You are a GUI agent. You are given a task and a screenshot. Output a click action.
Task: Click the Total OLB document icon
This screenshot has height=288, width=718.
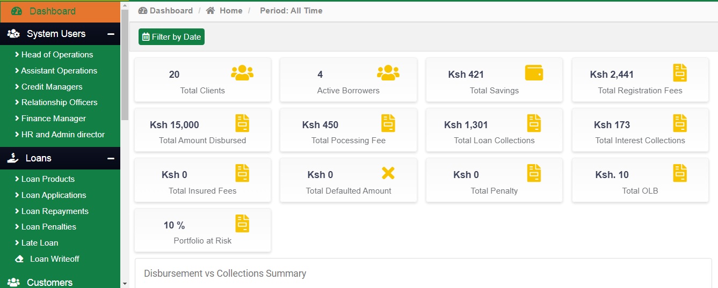(680, 173)
